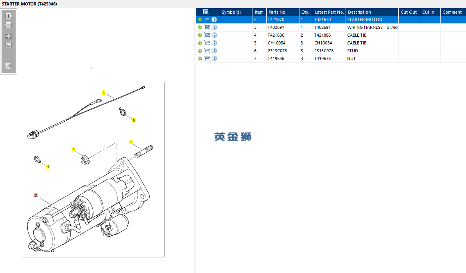Click the gear icon for STARTER MOTOR row
This screenshot has height=273, width=466.
pos(200,19)
